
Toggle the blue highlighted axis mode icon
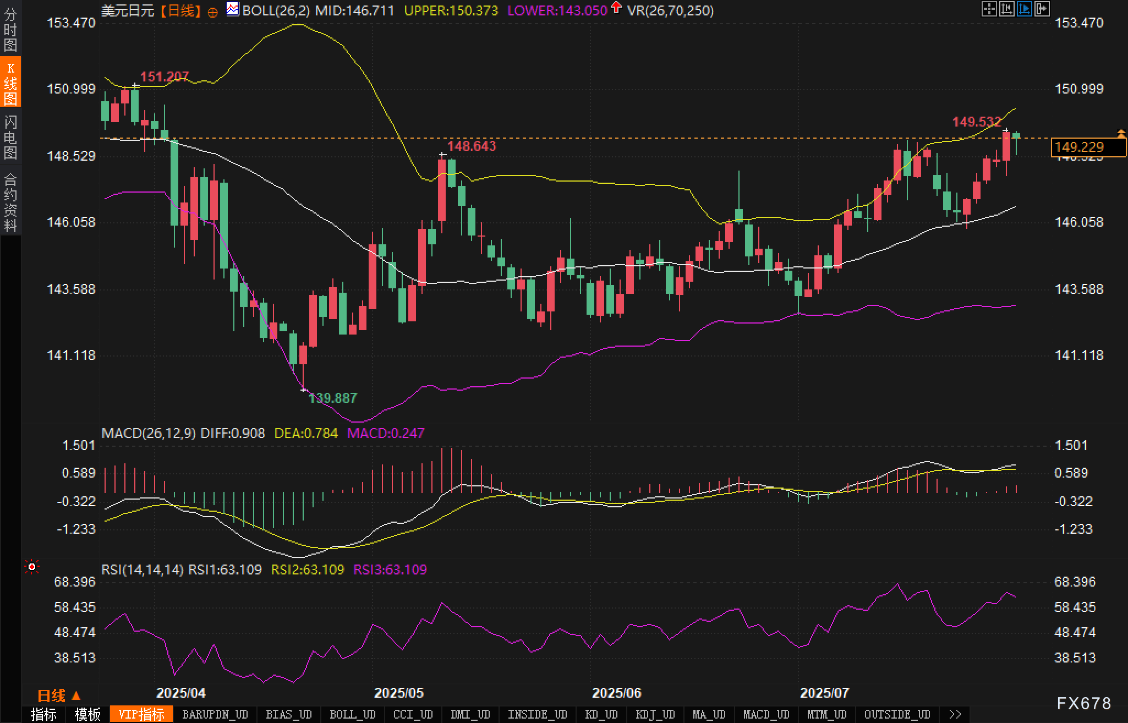click(1024, 9)
